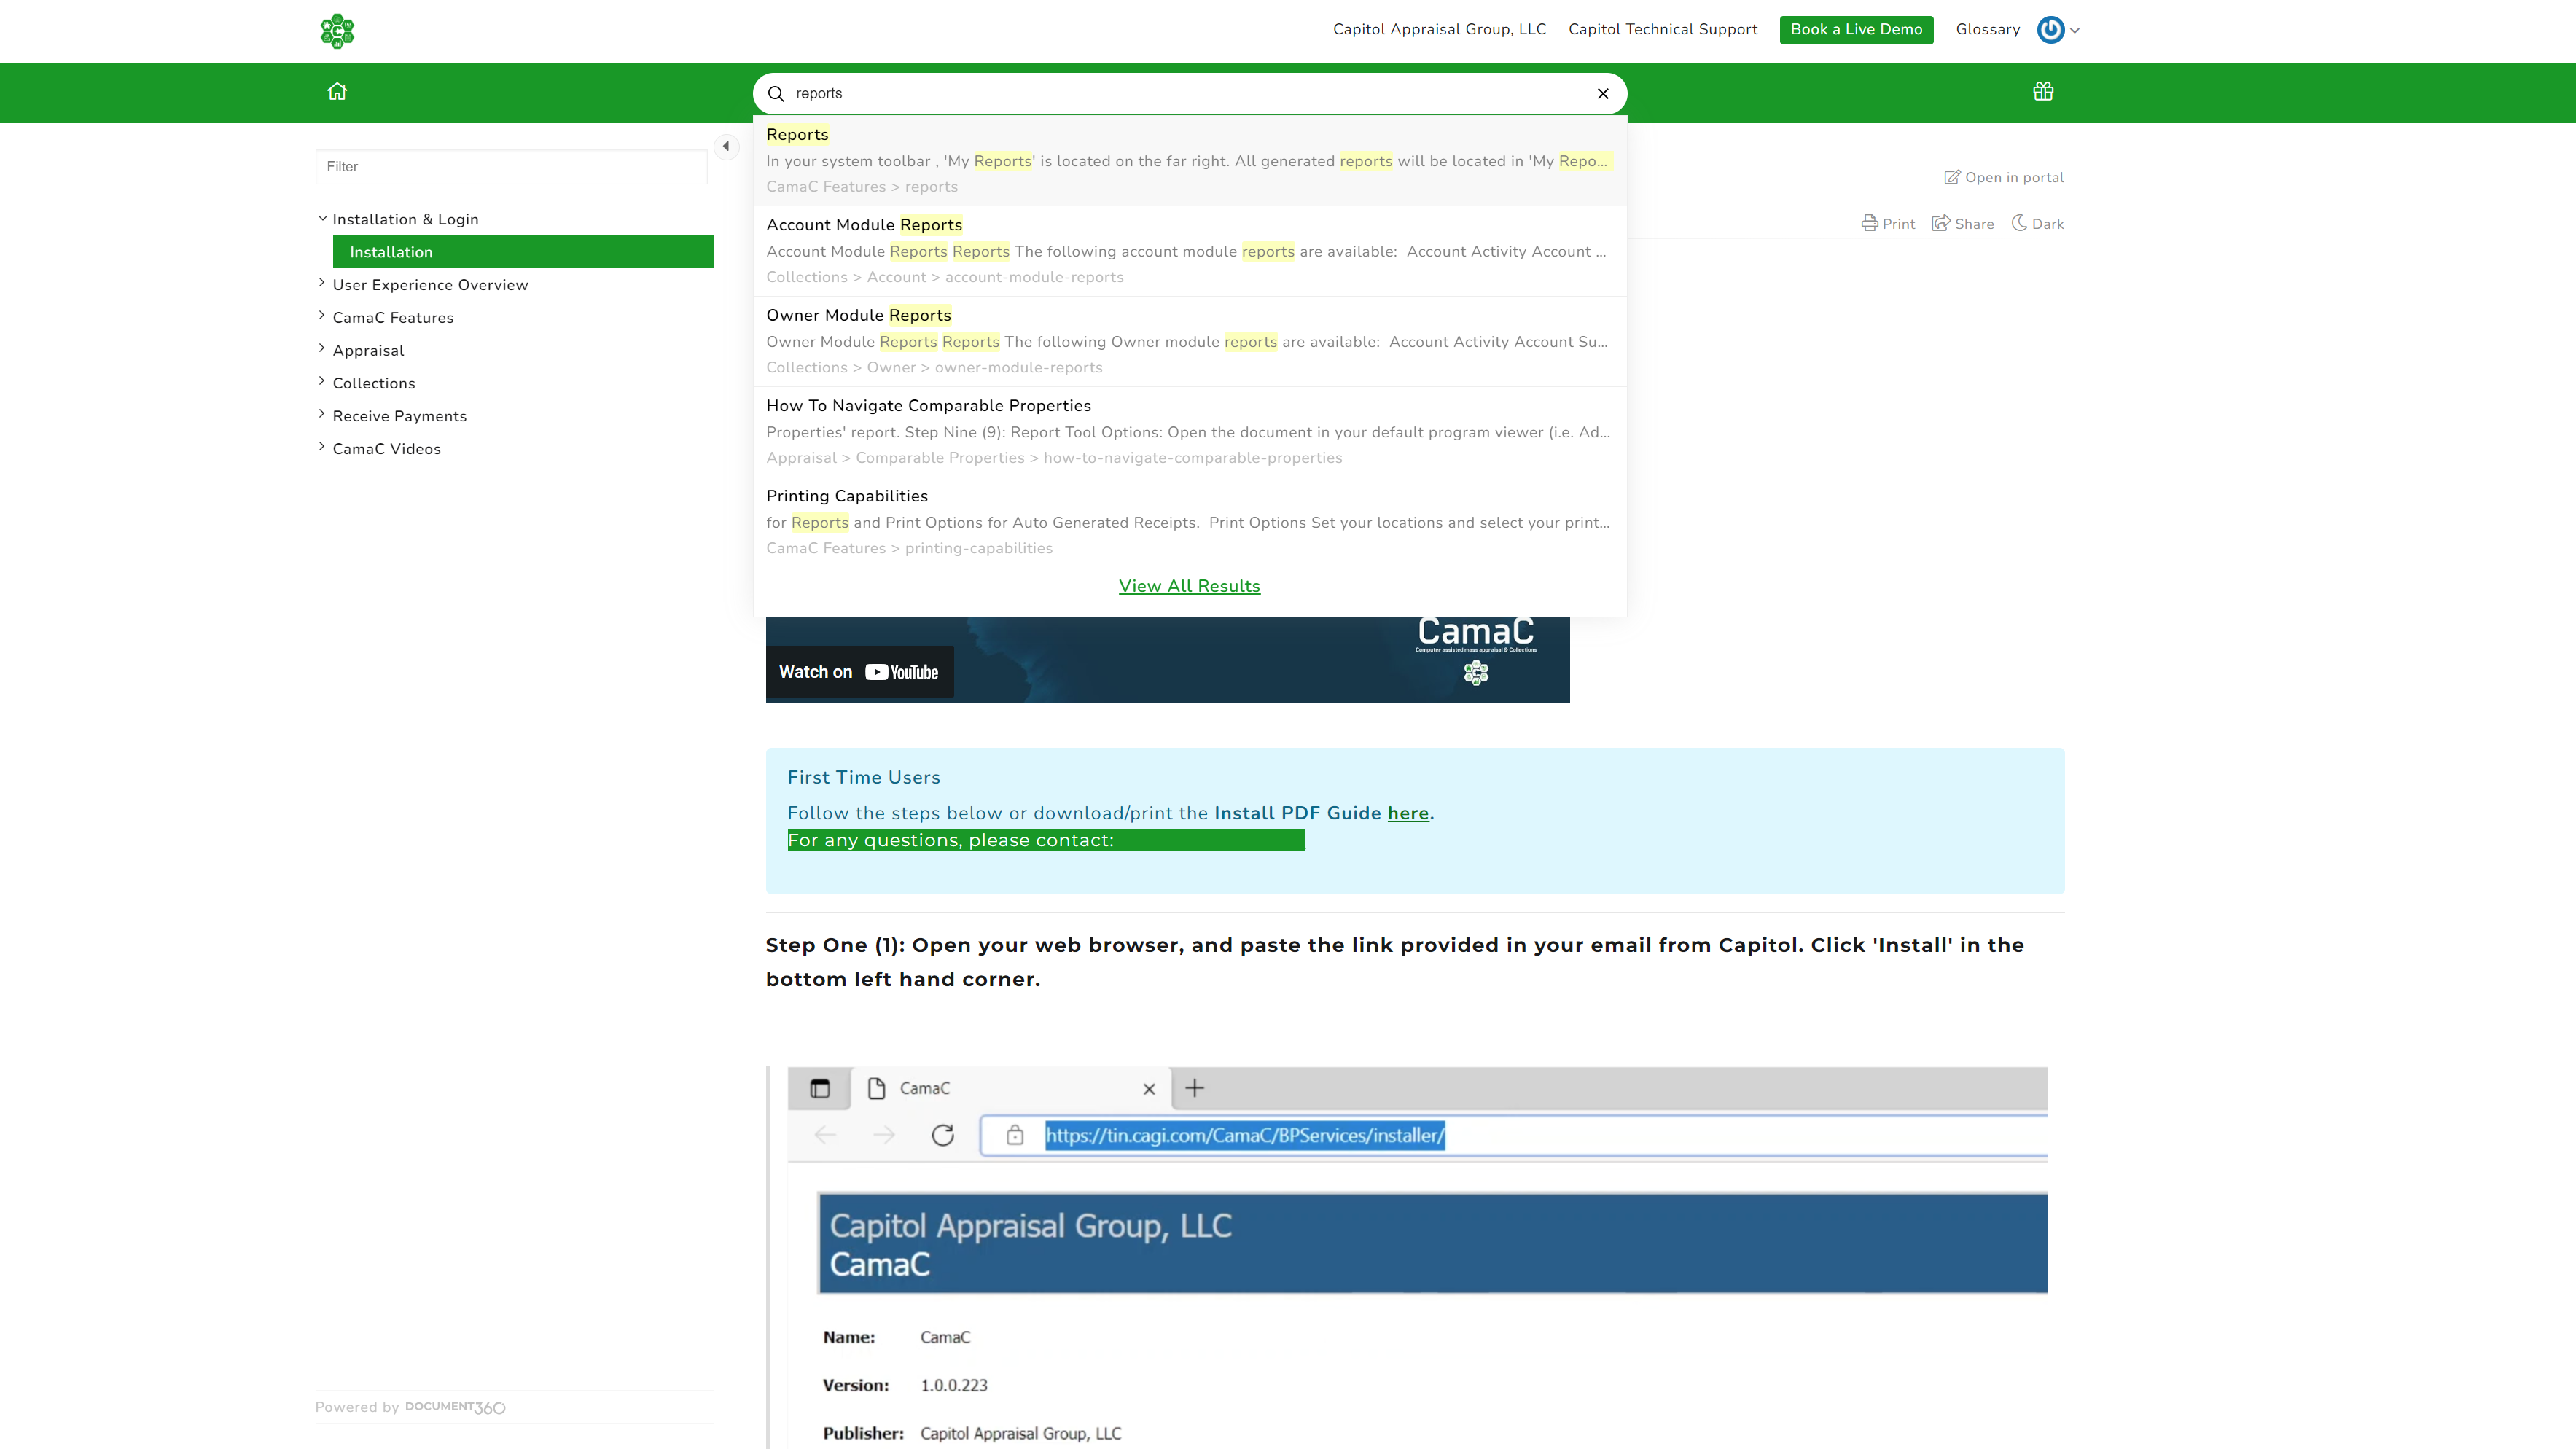Open the Install PDF Guide here link
This screenshot has width=2576, height=1449.
1407,813
